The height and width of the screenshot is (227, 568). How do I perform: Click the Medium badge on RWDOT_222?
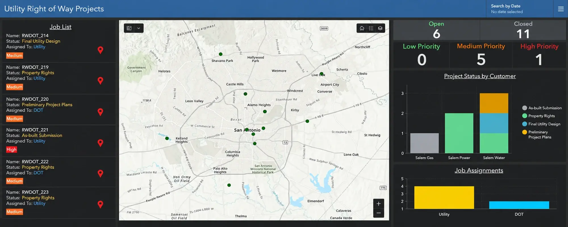click(x=14, y=181)
